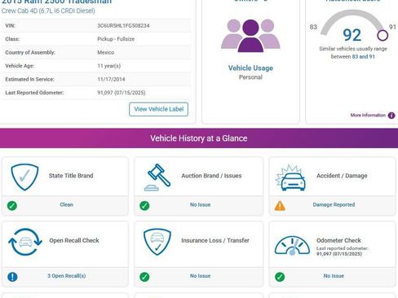Click the blue open recall alert icon

pyautogui.click(x=12, y=277)
